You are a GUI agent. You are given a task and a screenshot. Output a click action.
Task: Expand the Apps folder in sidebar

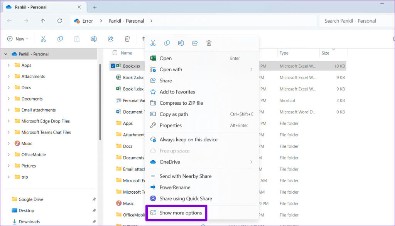[x=8, y=65]
